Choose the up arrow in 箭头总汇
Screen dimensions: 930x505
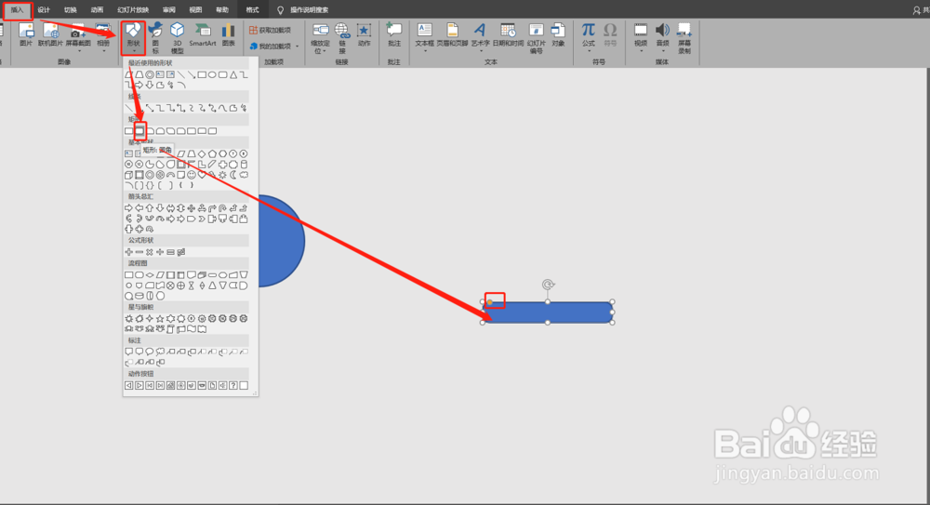[150, 207]
